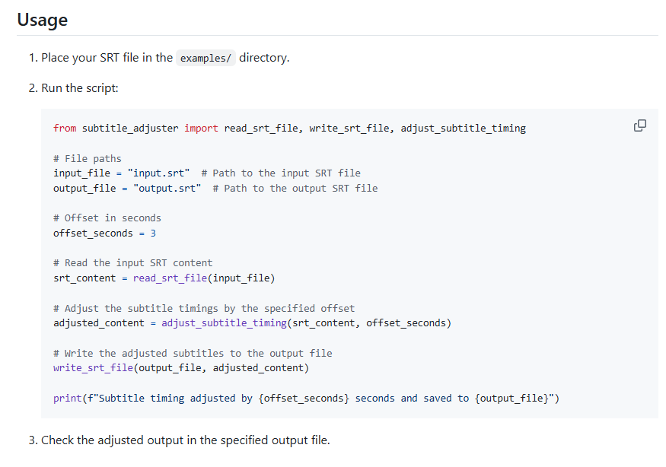Click the import line starting "from subtitle_adjuster"
666x467 pixels.
290,129
